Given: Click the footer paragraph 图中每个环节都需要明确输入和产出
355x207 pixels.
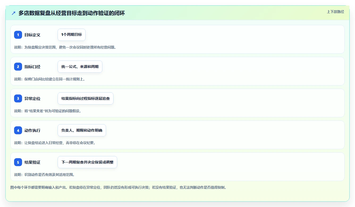Looking at the screenshot, I should pos(119,187).
